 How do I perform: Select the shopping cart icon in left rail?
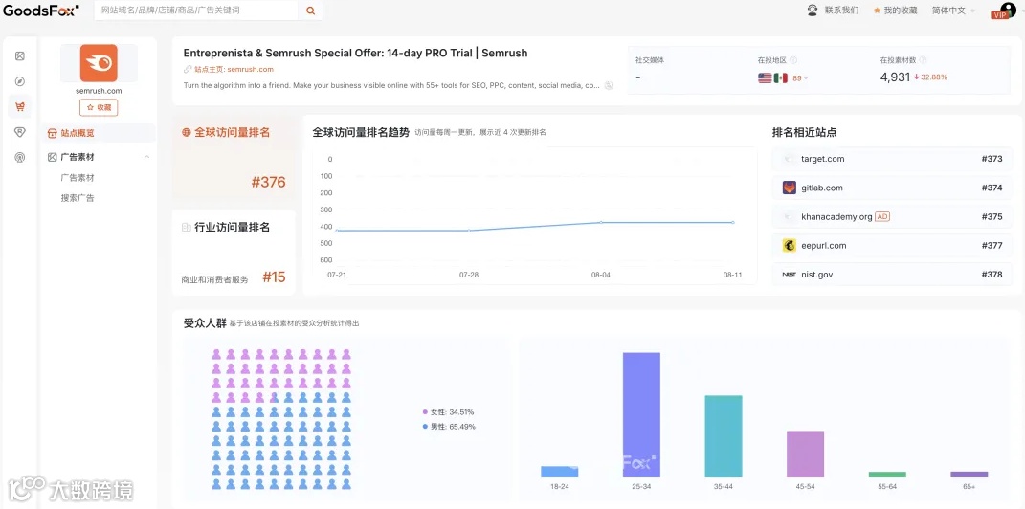click(19, 106)
